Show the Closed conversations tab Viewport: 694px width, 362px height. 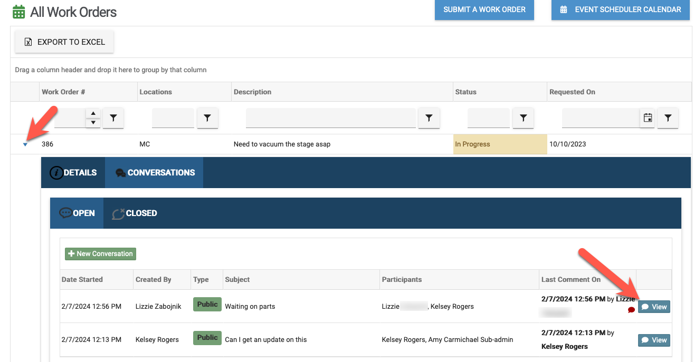pos(135,213)
